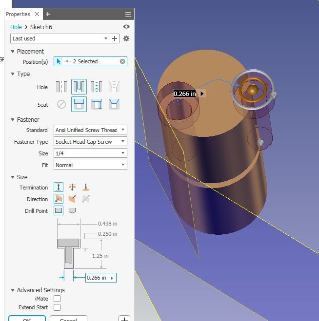Set termination to Distance

click(x=59, y=187)
